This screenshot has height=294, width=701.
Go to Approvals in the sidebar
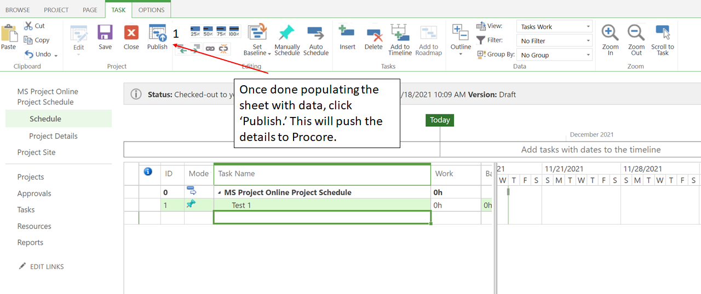coord(34,193)
